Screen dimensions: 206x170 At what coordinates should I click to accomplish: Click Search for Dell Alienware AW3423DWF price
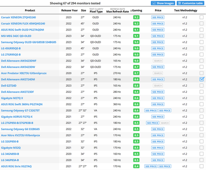(158, 61)
